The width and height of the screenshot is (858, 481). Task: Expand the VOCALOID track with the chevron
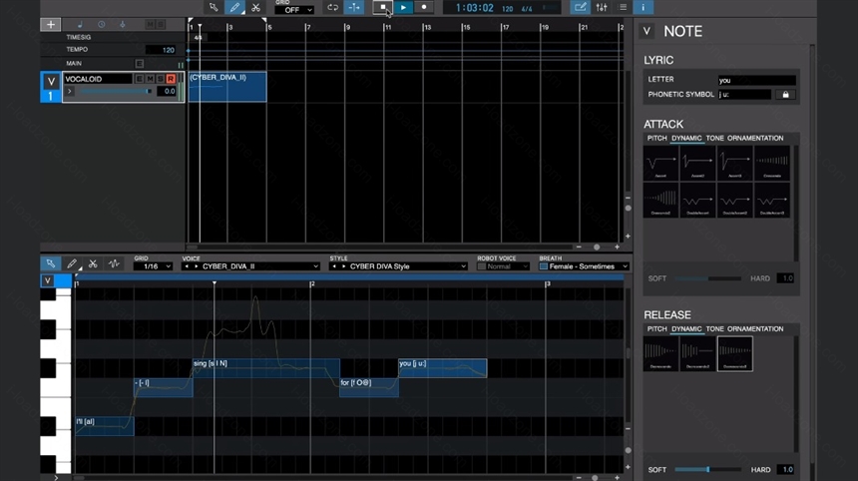tap(70, 92)
